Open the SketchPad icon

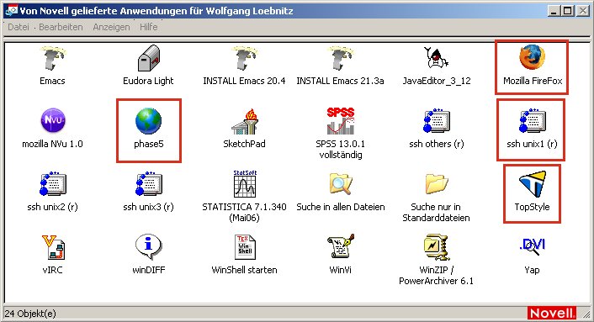tap(245, 121)
